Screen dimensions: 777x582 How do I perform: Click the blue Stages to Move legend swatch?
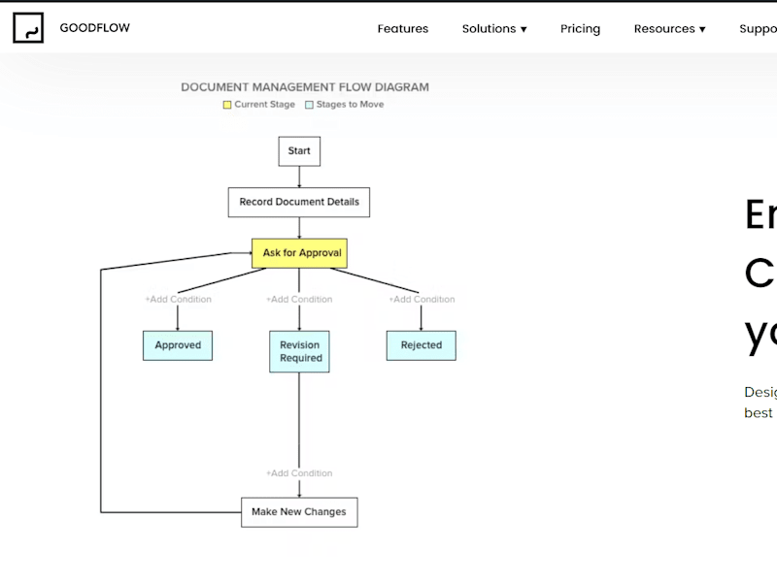(309, 105)
